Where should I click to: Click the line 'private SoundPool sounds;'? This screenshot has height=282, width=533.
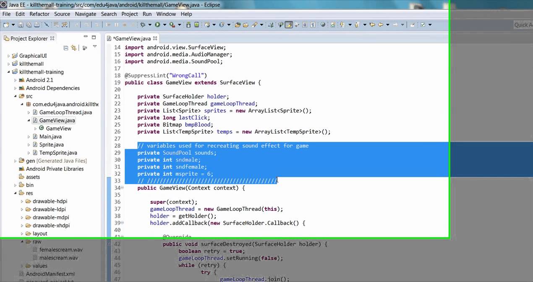(x=177, y=153)
